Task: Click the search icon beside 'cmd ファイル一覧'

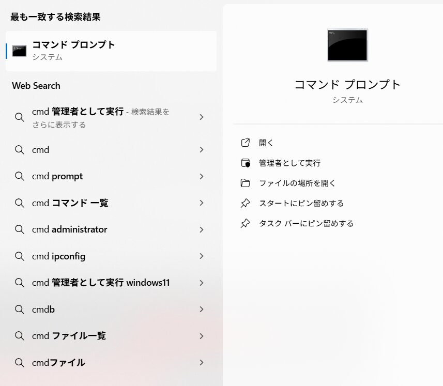Action: (20, 336)
